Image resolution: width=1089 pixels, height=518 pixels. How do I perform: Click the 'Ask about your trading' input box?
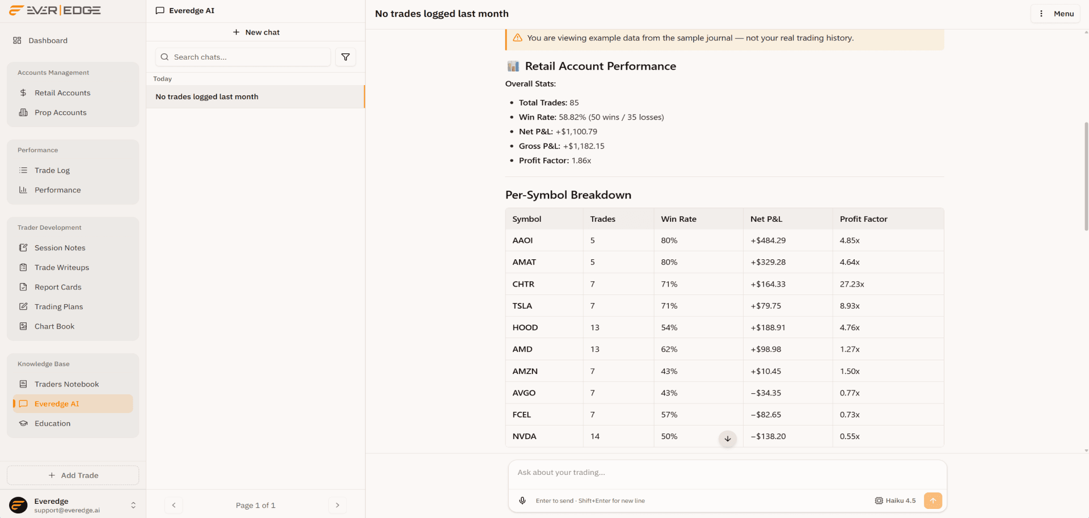[728, 473]
